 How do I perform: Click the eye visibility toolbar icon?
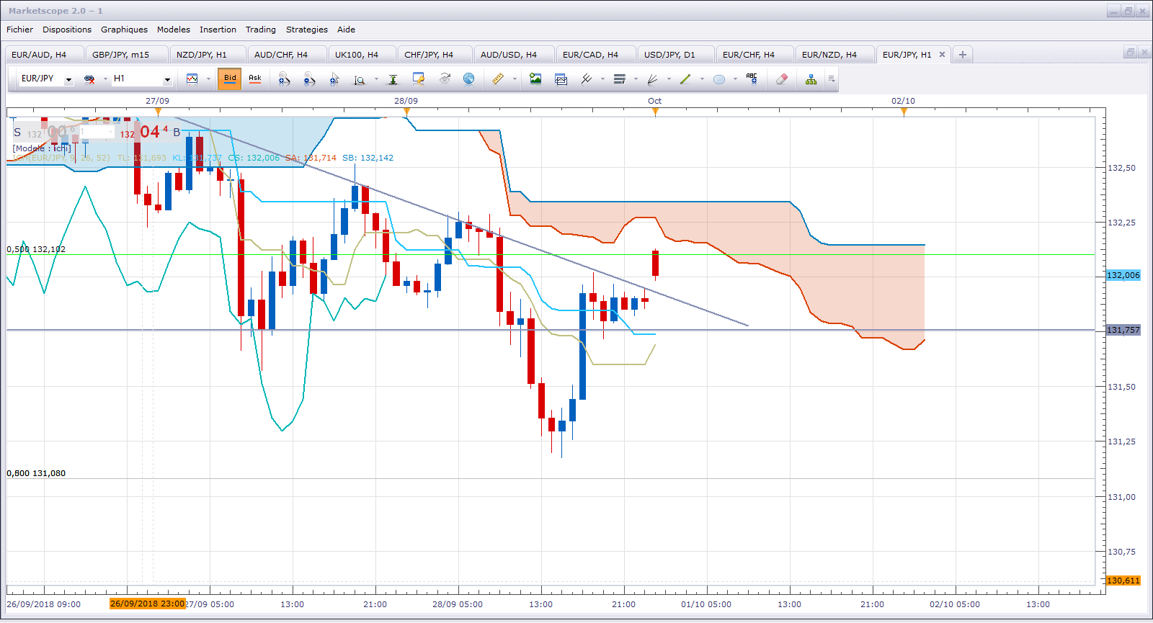coord(445,79)
